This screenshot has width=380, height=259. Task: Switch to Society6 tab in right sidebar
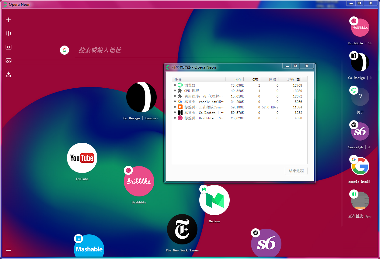360,131
